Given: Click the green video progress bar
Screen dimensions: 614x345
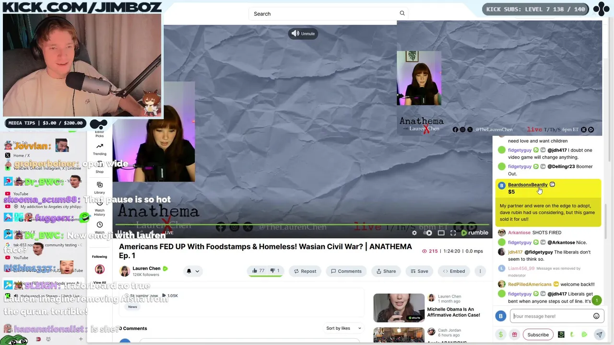Looking at the screenshot, I should (x=302, y=224).
